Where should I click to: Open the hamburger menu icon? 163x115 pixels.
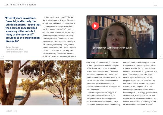coord(155,4)
